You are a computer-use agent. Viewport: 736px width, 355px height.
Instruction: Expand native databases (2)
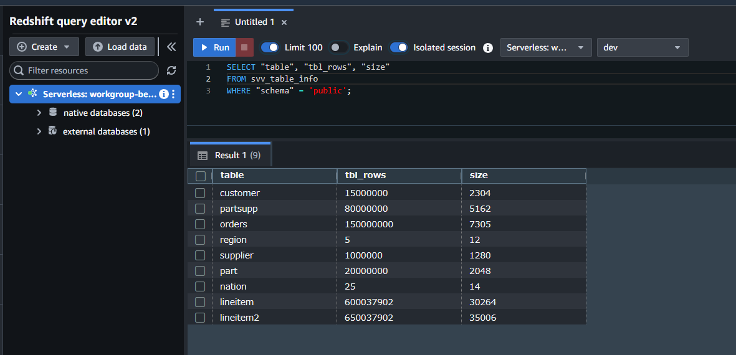pos(39,113)
